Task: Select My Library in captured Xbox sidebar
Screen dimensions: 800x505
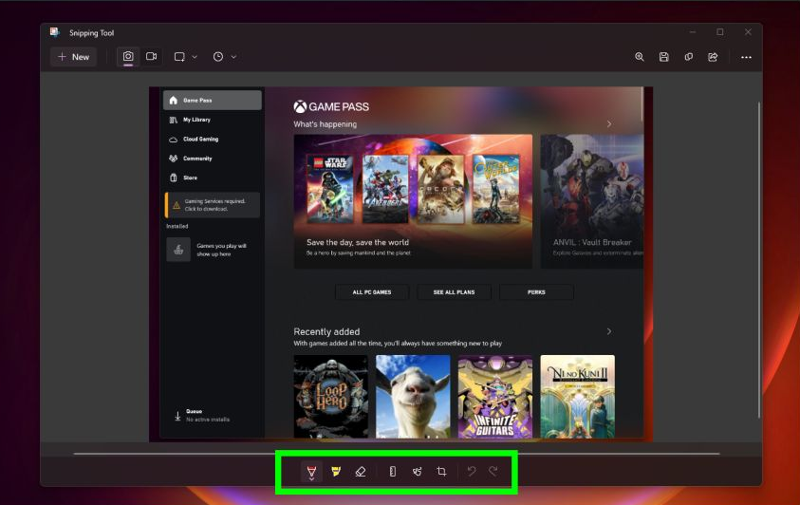Action: click(x=213, y=120)
